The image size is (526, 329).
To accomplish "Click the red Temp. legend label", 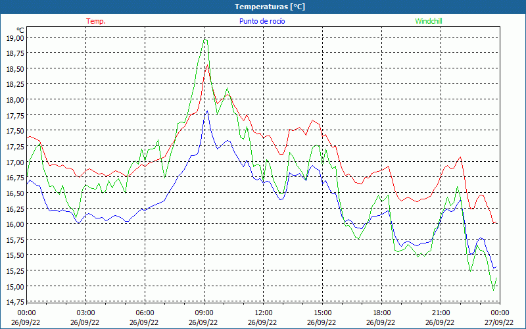I will click(96, 21).
